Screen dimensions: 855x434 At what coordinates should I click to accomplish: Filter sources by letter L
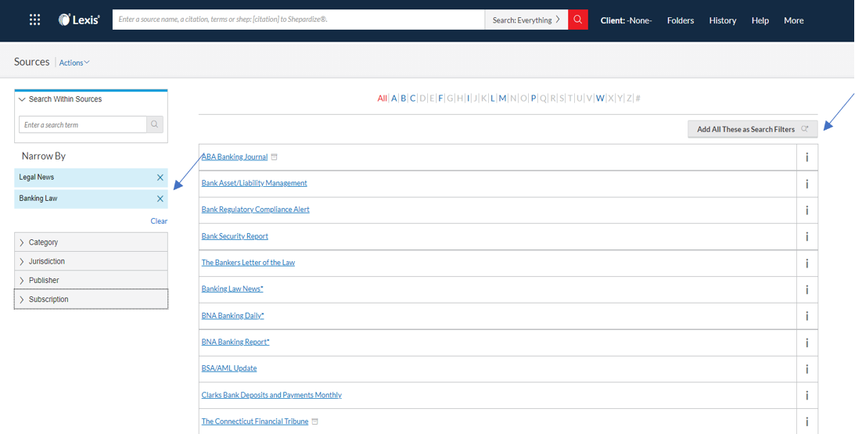pos(492,99)
